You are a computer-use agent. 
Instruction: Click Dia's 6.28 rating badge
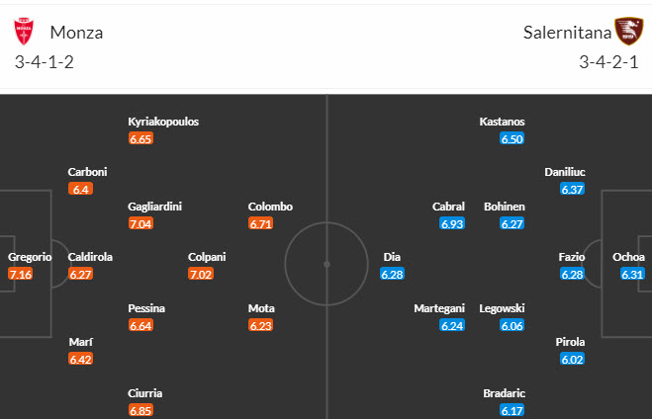click(394, 274)
